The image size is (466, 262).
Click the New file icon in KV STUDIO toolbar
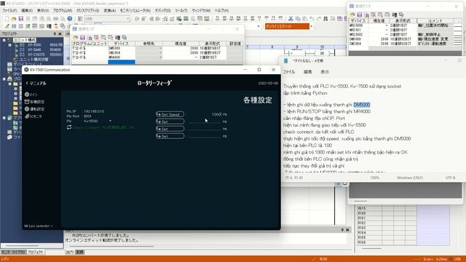pyautogui.click(x=7, y=19)
